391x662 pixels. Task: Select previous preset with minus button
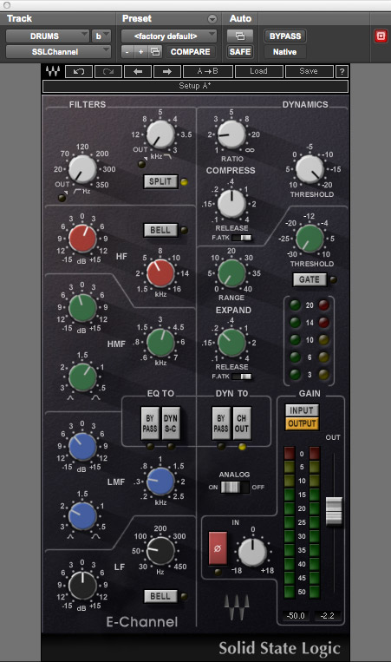pos(127,52)
